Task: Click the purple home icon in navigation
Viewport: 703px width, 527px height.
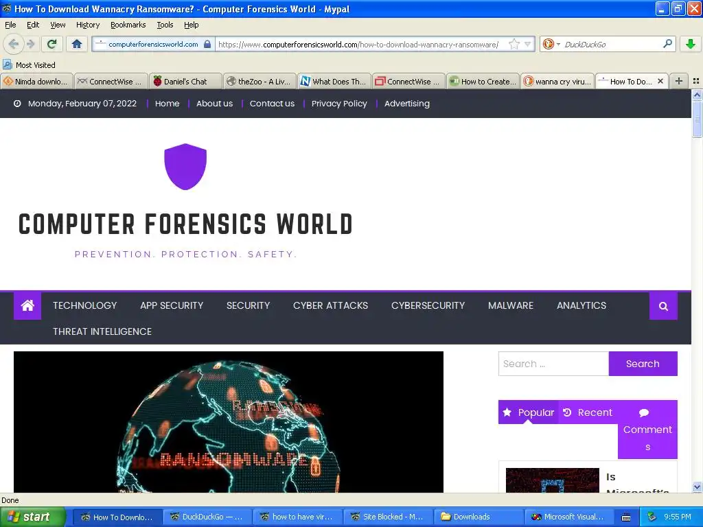Action: (27, 305)
